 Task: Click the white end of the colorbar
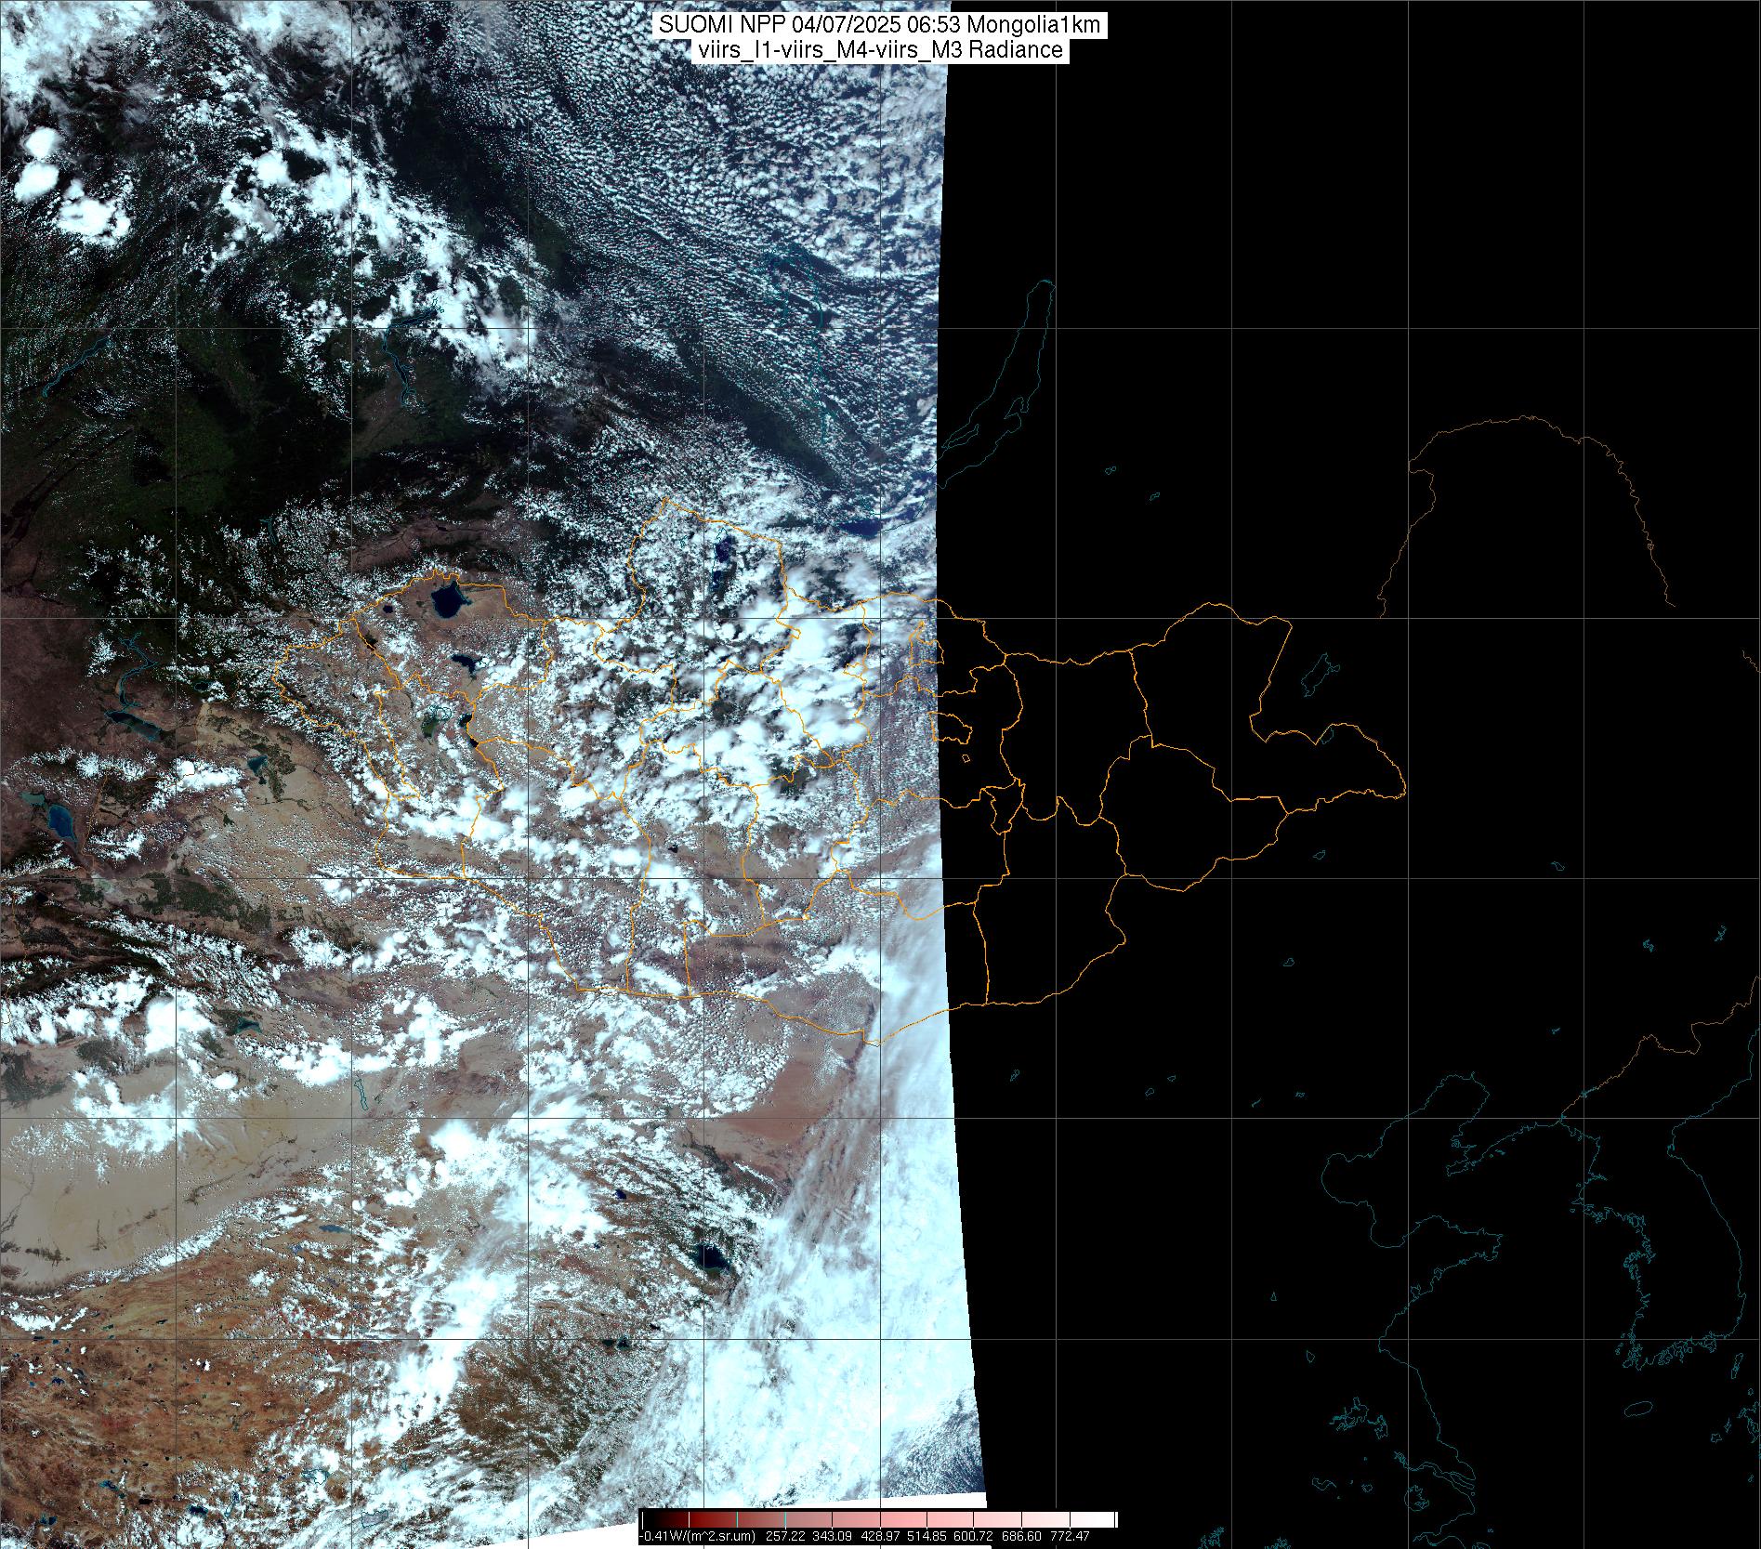(x=1106, y=1519)
